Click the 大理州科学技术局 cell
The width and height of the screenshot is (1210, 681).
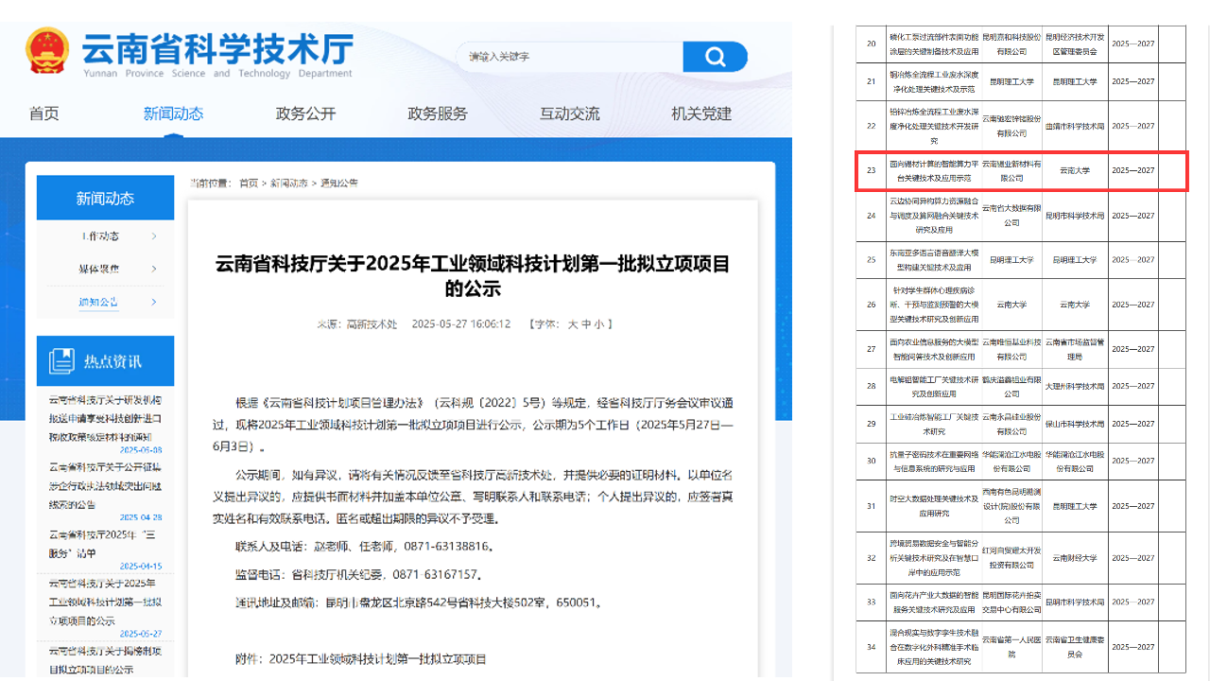click(1074, 386)
